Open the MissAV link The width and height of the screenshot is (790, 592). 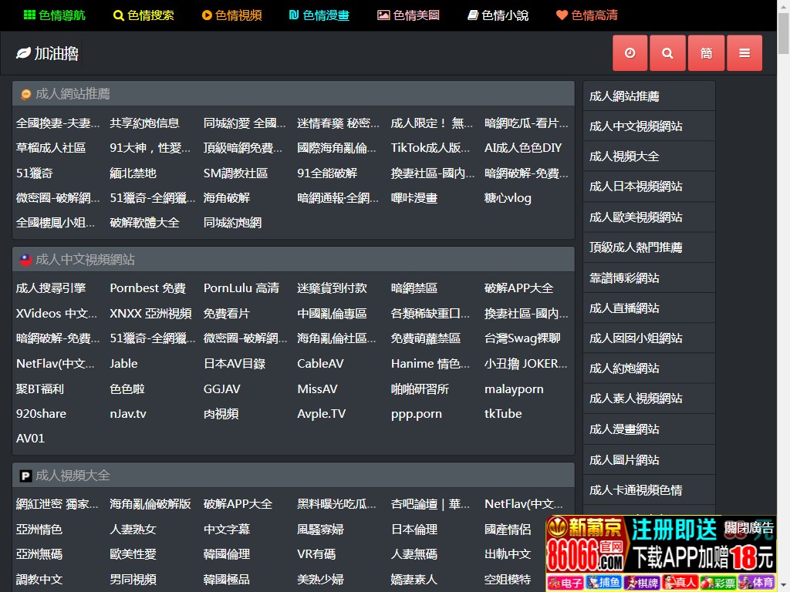(x=317, y=388)
